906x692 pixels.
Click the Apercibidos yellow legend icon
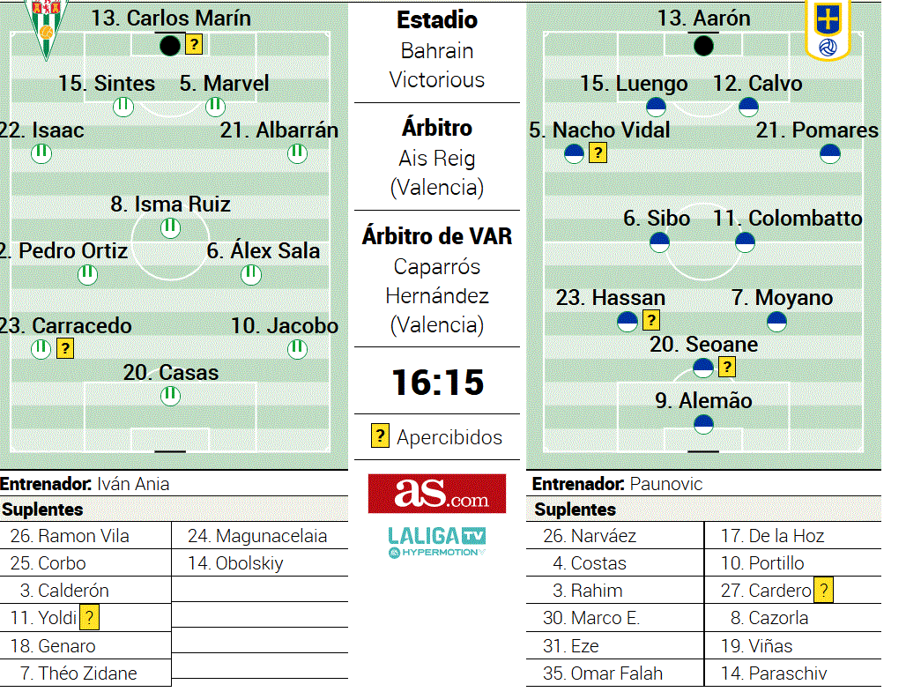point(380,435)
